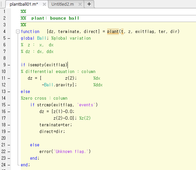Close the Untitled2.m tab
This screenshot has width=196, height=170.
[80, 4]
